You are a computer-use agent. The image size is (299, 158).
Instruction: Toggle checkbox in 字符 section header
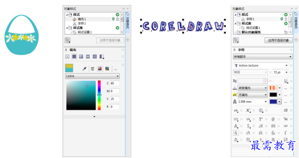pyautogui.click(x=291, y=50)
